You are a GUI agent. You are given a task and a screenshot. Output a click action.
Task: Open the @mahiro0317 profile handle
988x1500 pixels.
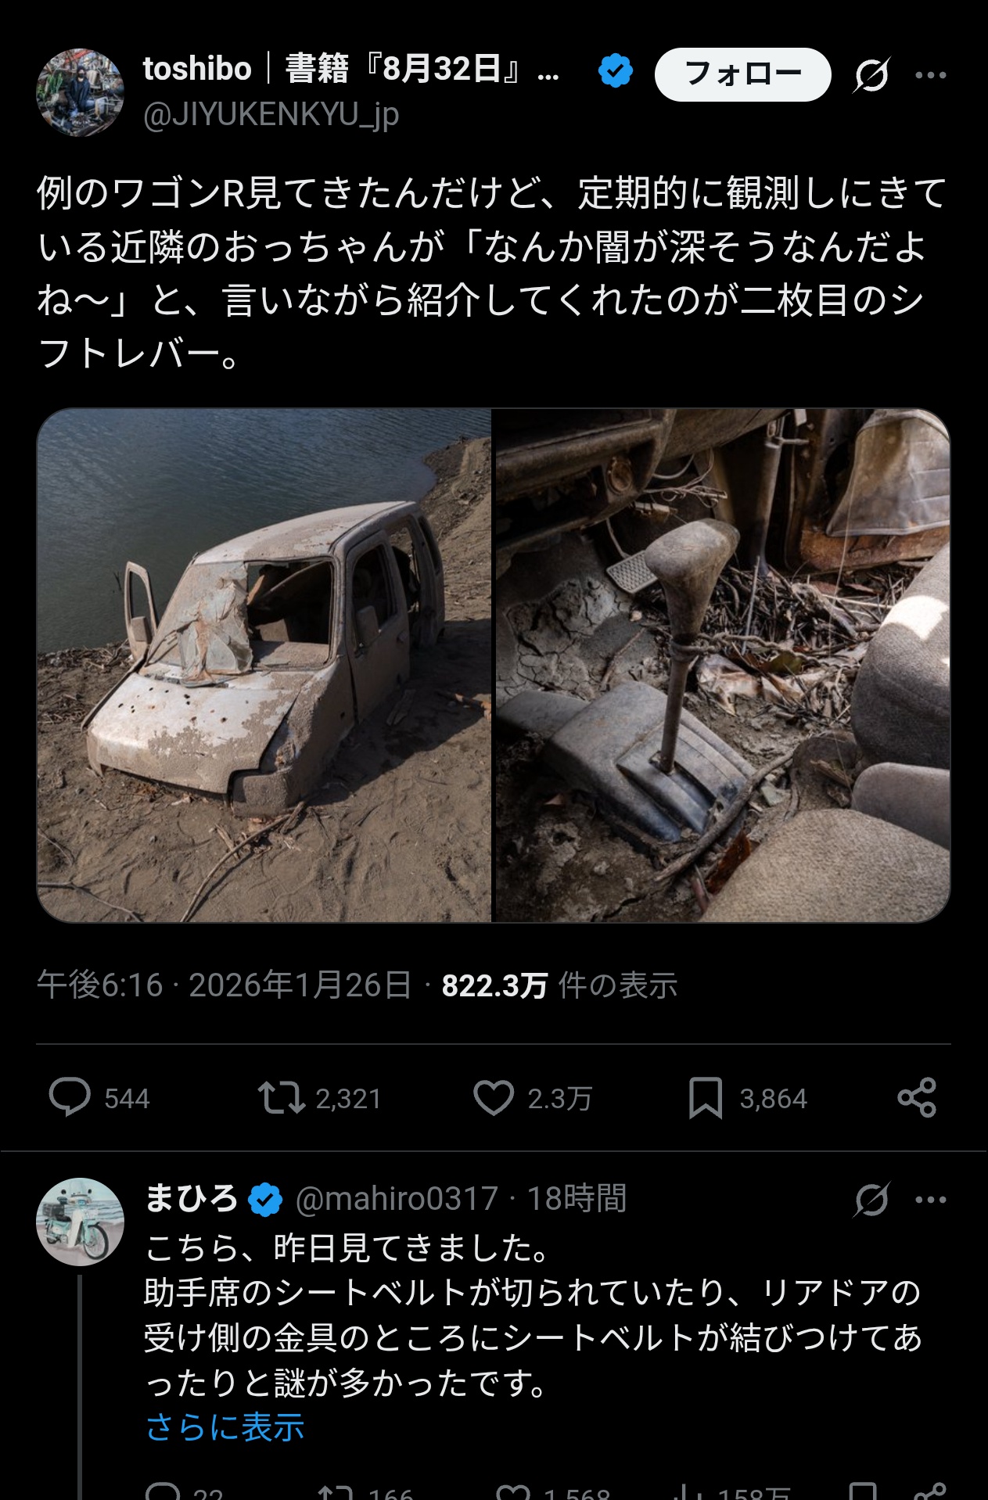pos(397,1198)
